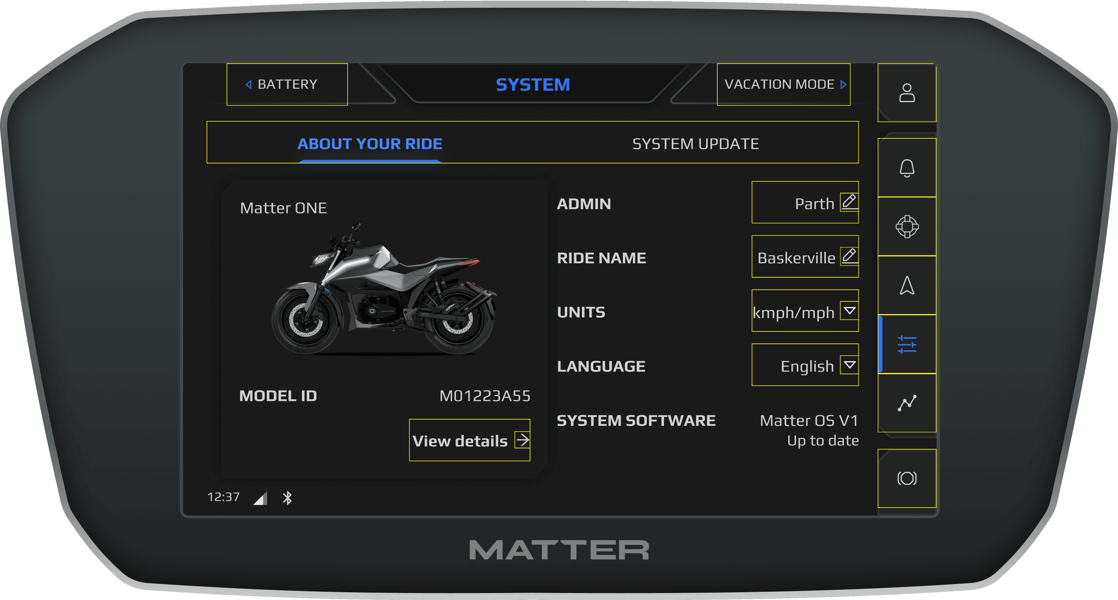Click the 'Up to date' status text
Image resolution: width=1118 pixels, height=600 pixels.
(823, 441)
